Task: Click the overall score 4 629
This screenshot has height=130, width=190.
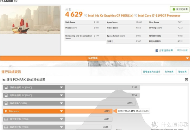Action: (x=74, y=14)
